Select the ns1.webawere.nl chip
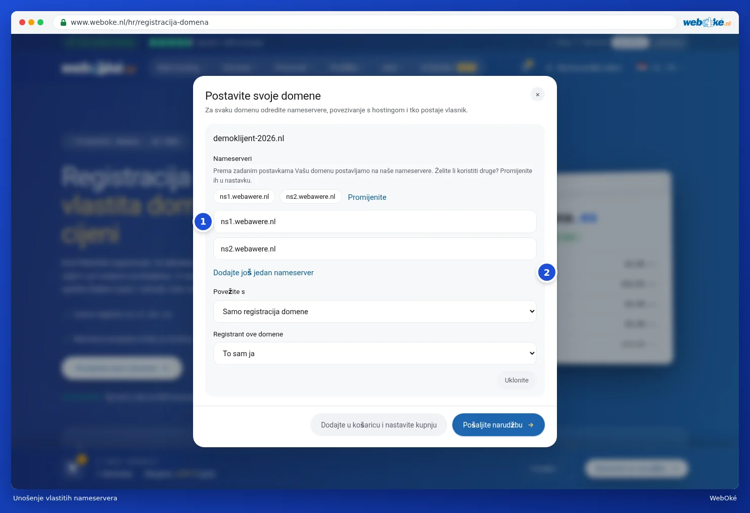 (244, 197)
